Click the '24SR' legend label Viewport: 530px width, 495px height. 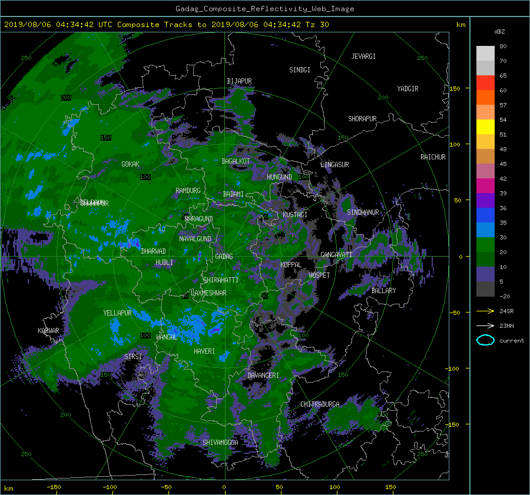tap(506, 311)
